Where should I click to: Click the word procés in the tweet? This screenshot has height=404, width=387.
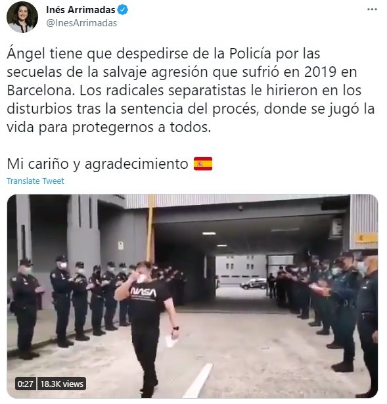pyautogui.click(x=234, y=109)
